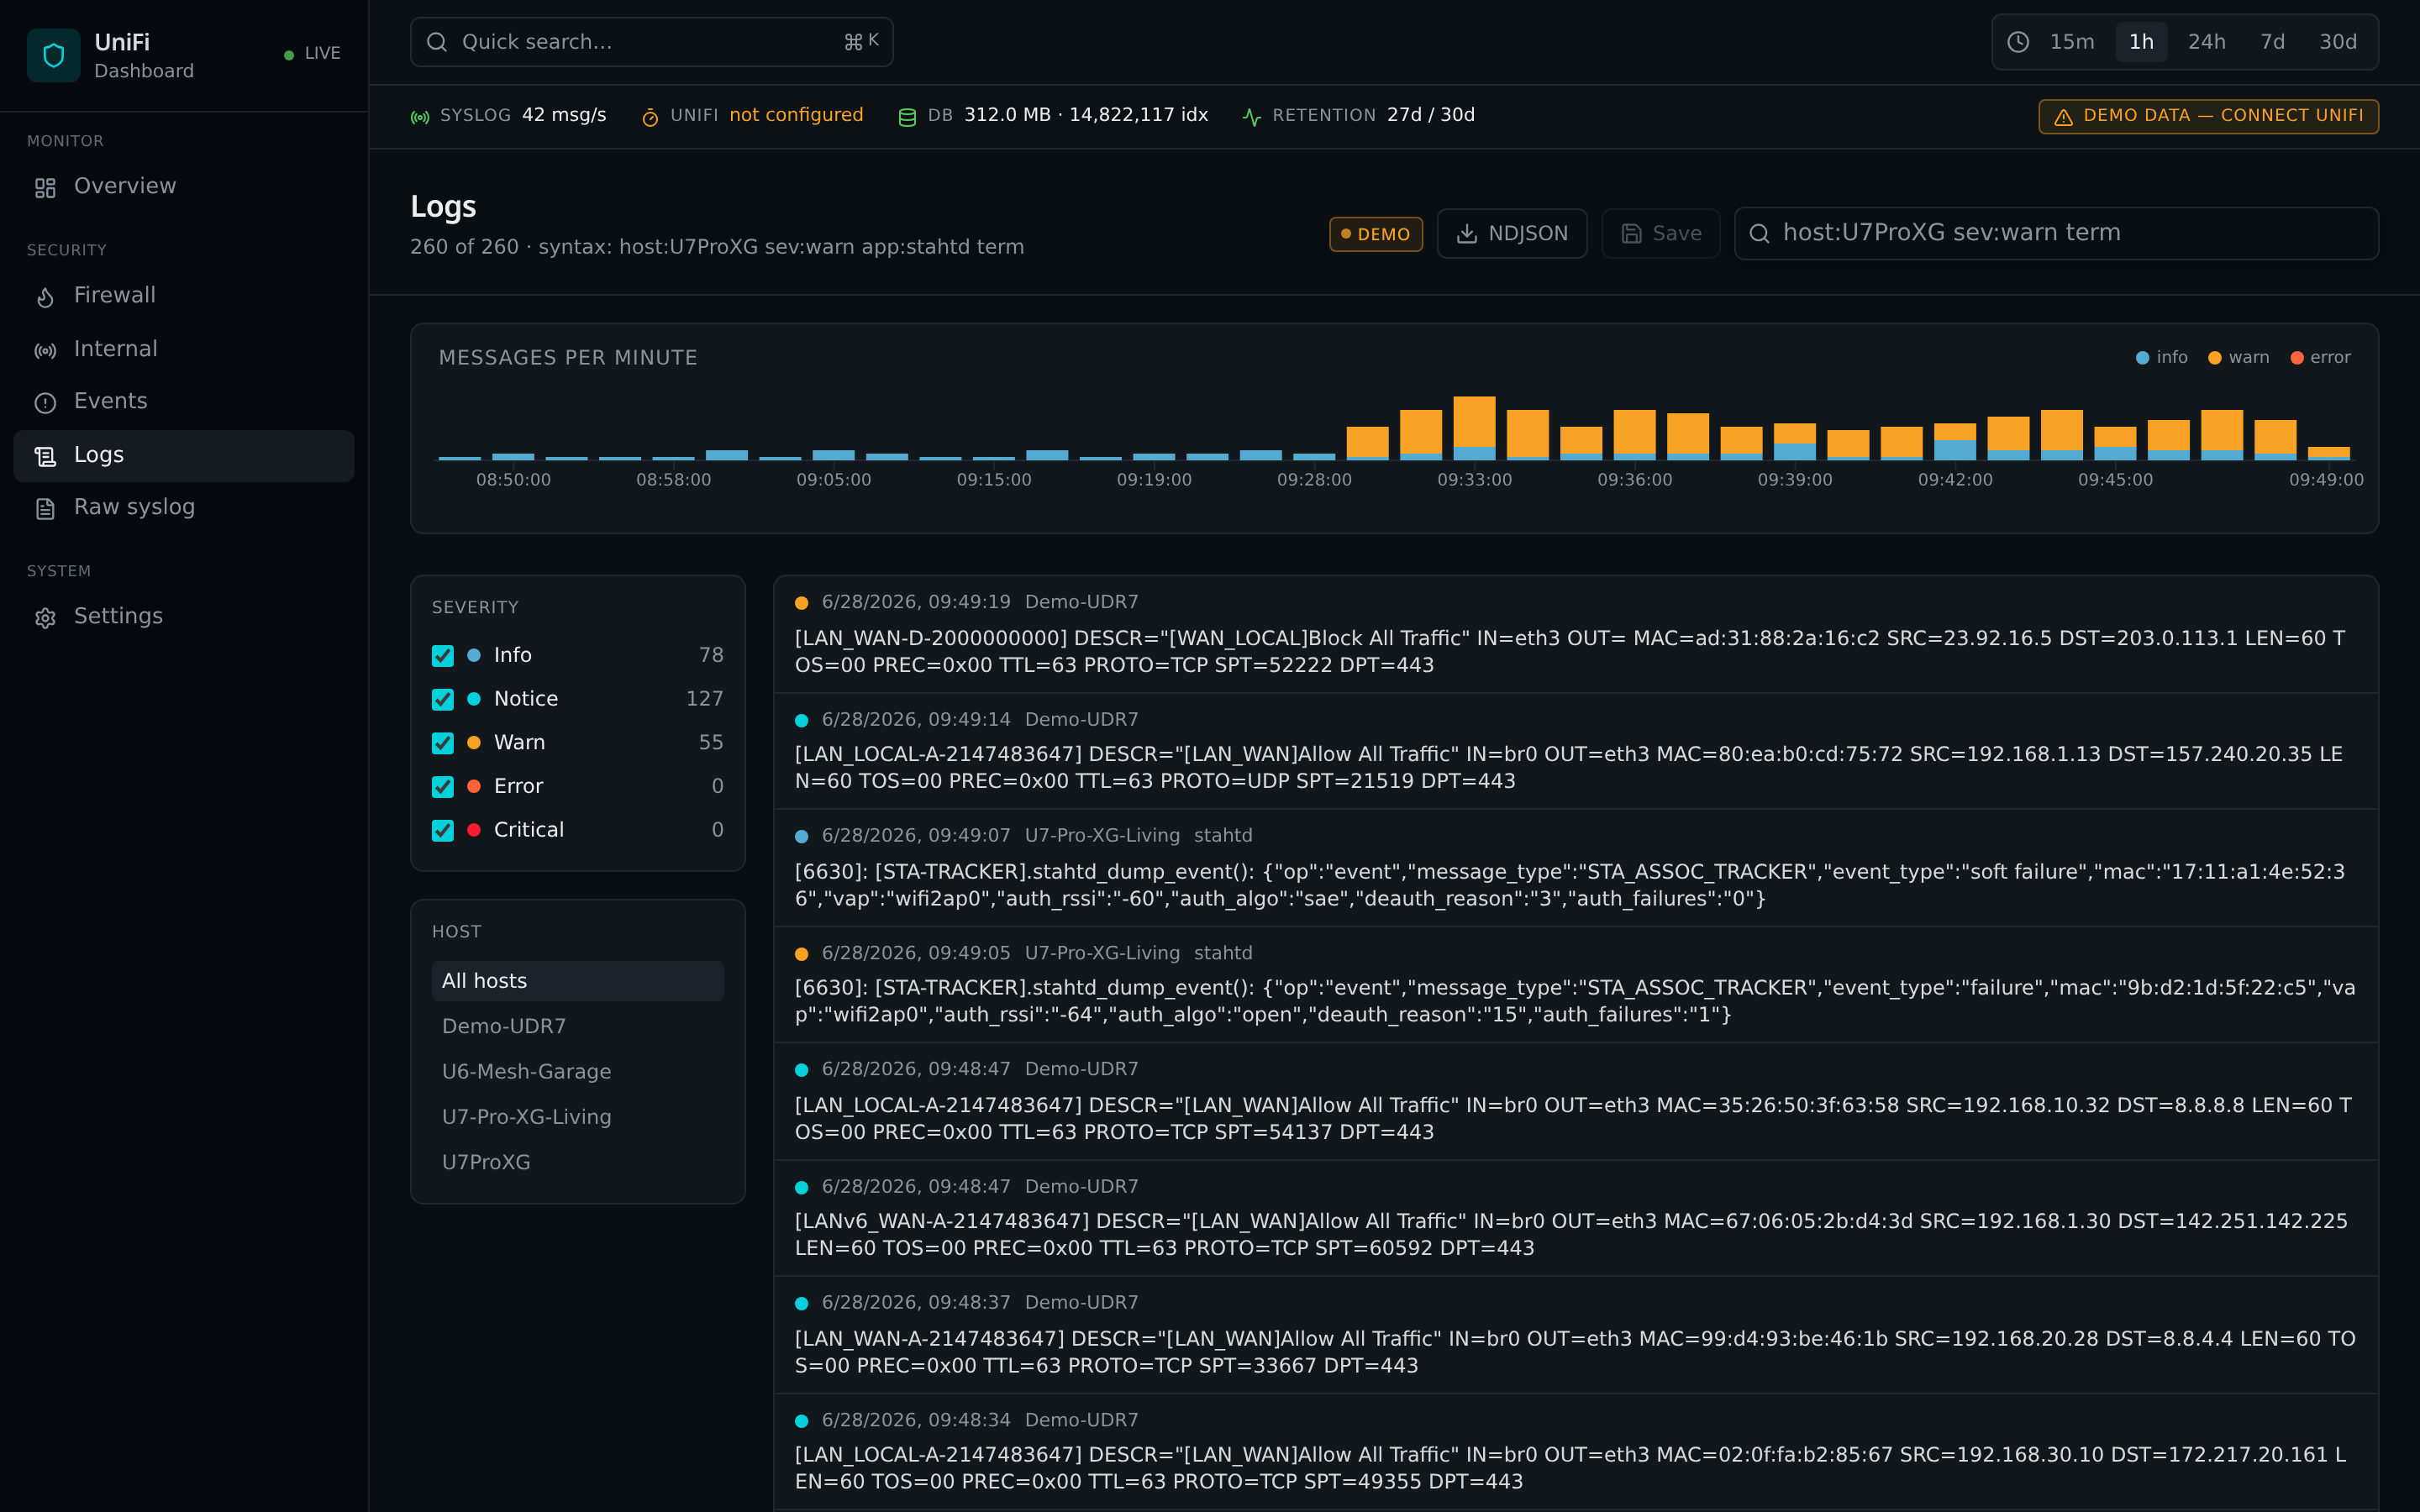Open the Logs sidebar item

click(184, 456)
